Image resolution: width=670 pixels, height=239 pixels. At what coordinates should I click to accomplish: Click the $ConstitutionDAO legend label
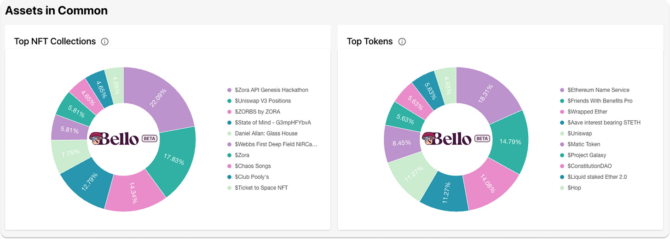click(589, 166)
